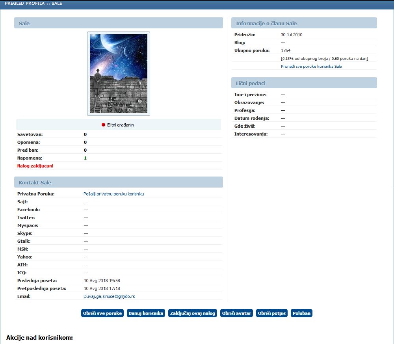Image resolution: width=394 pixels, height=344 pixels.
Task: Click the Pregled profila :: Sale title
Action: (33, 4)
